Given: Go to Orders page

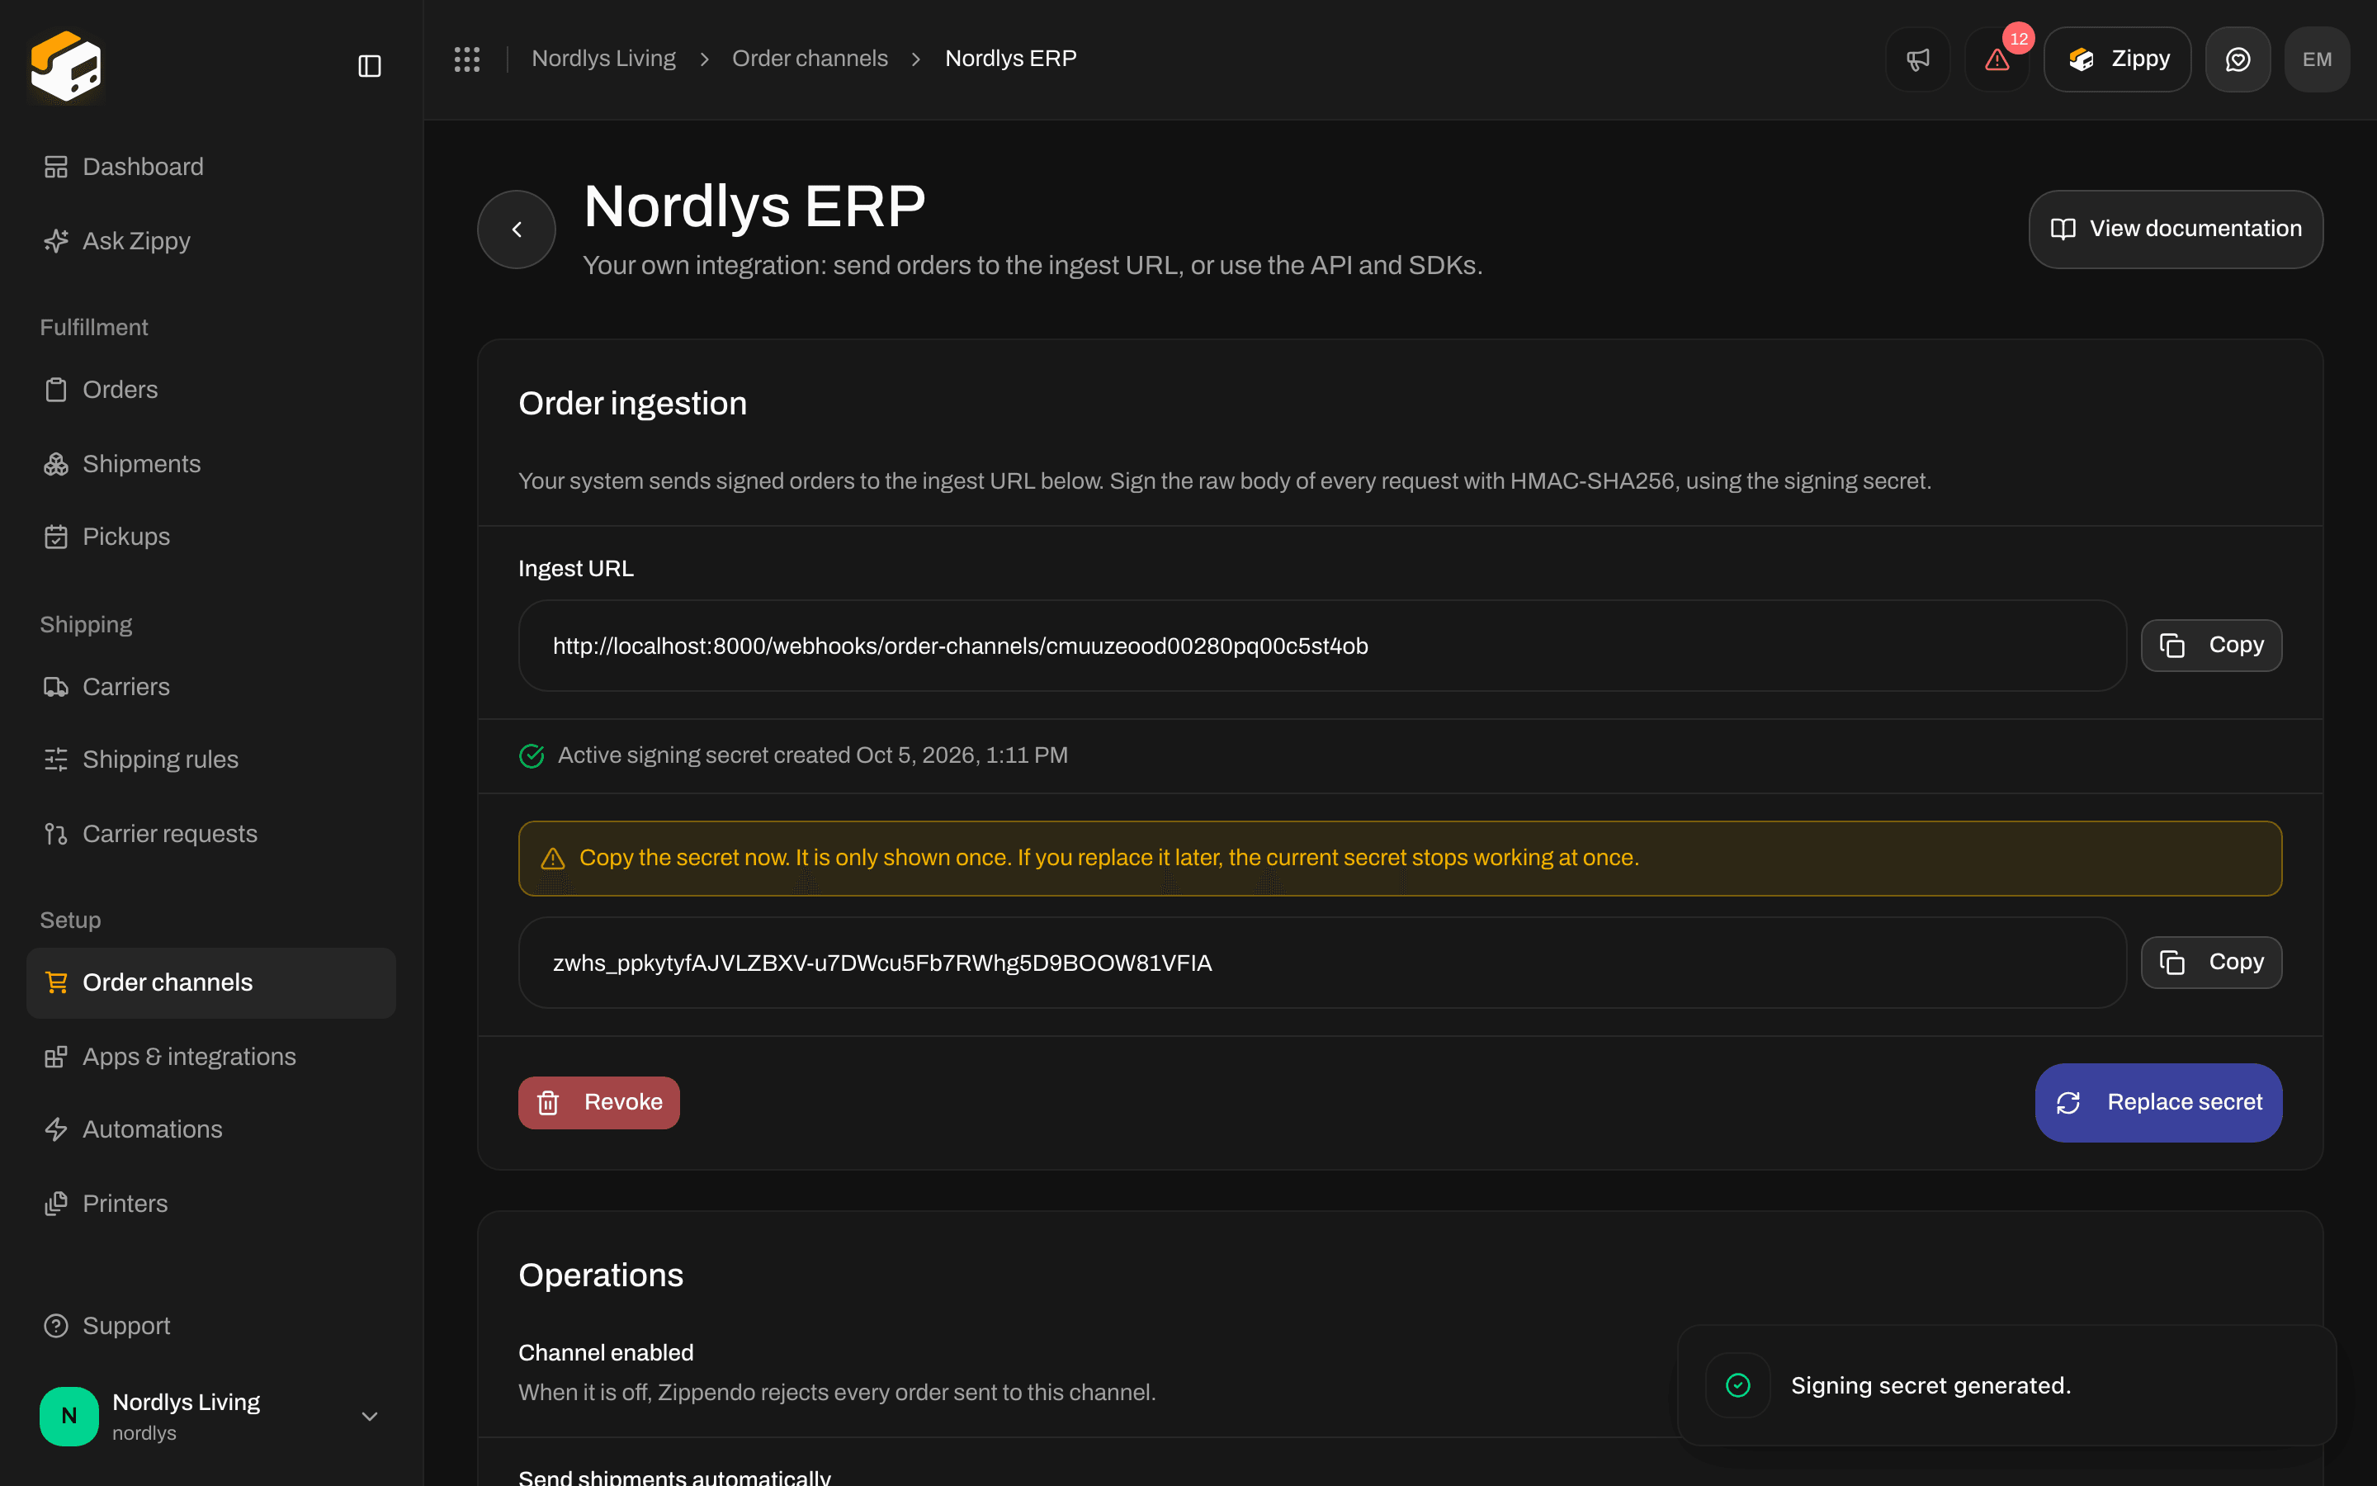Looking at the screenshot, I should click(x=211, y=389).
